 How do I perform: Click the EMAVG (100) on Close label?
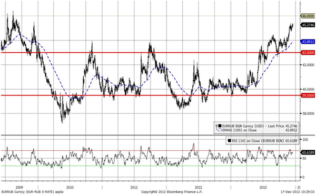click(239, 130)
